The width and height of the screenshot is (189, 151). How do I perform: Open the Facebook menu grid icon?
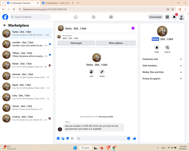(167, 17)
